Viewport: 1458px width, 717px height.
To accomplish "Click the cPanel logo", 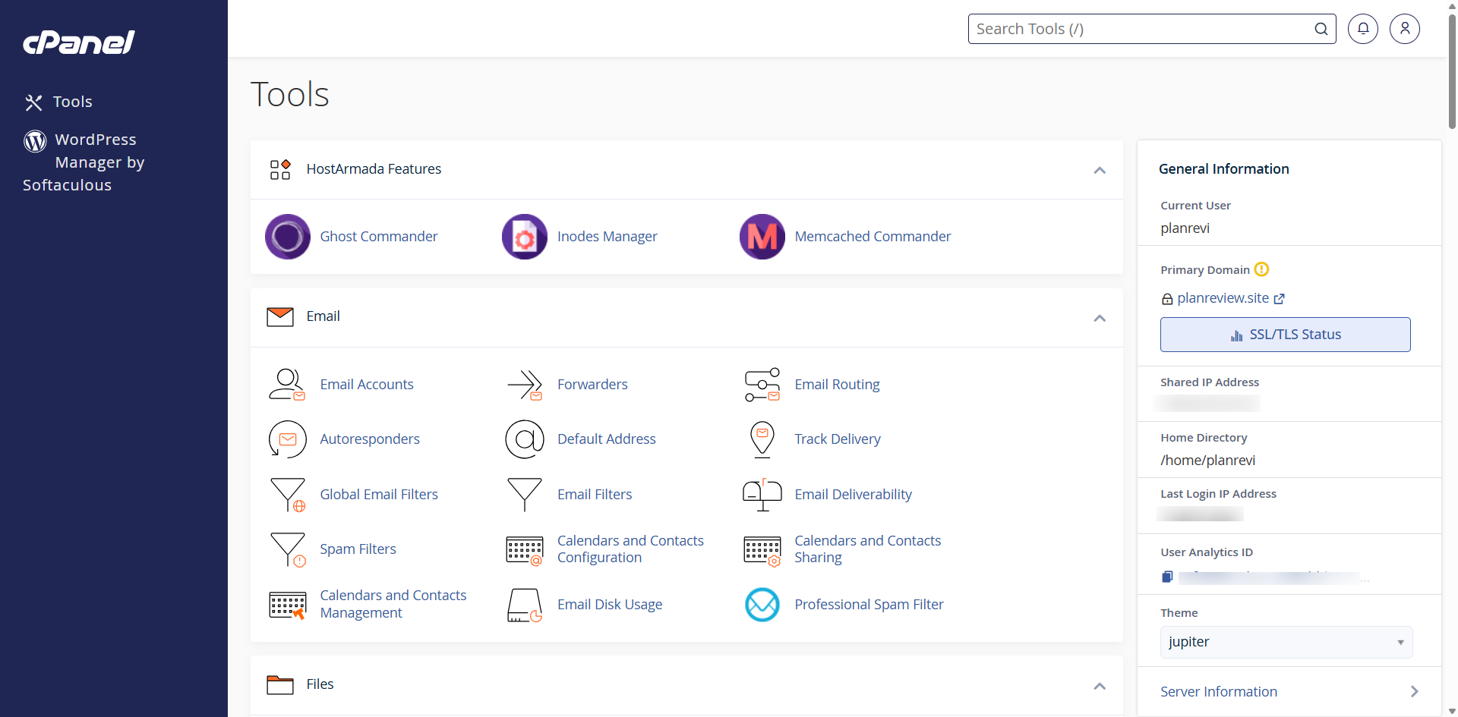I will point(79,42).
